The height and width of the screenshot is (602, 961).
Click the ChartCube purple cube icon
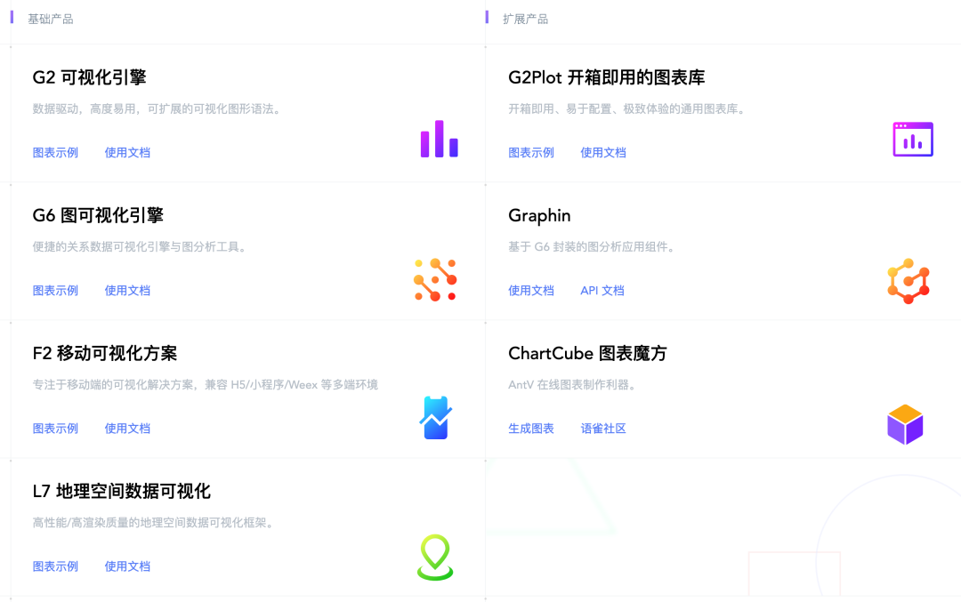click(905, 424)
